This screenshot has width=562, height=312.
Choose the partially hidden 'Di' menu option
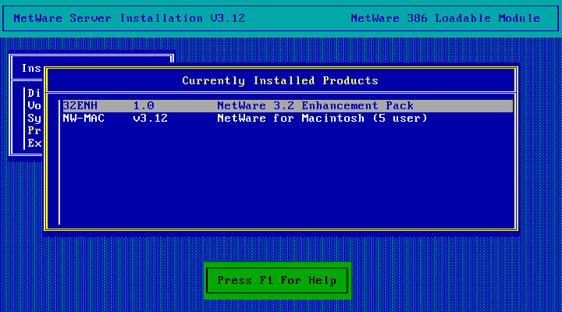click(x=34, y=93)
